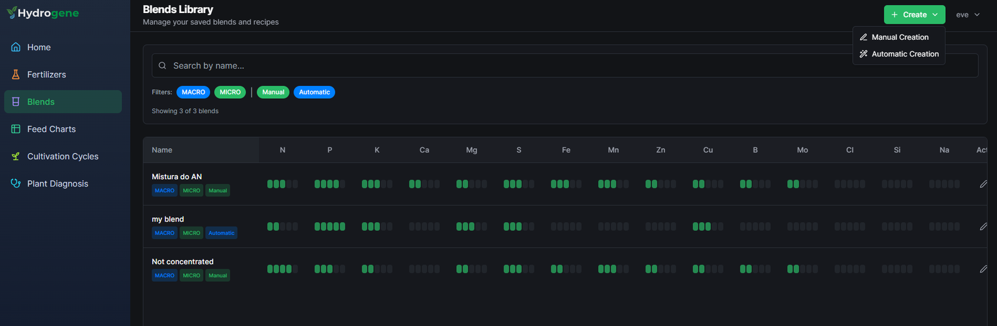Click the Hydrogene leaf logo icon

point(12,12)
